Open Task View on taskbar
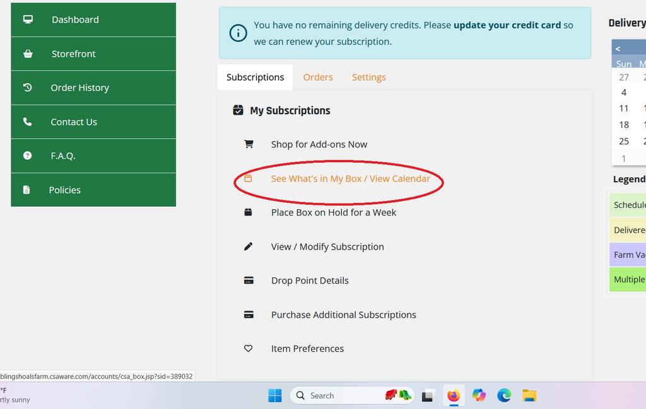 click(428, 396)
